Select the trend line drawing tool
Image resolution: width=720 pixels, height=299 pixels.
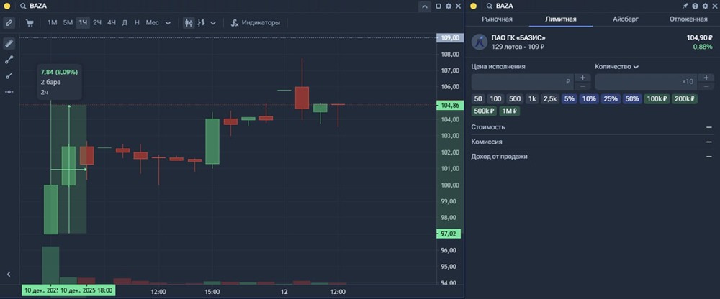(9, 60)
